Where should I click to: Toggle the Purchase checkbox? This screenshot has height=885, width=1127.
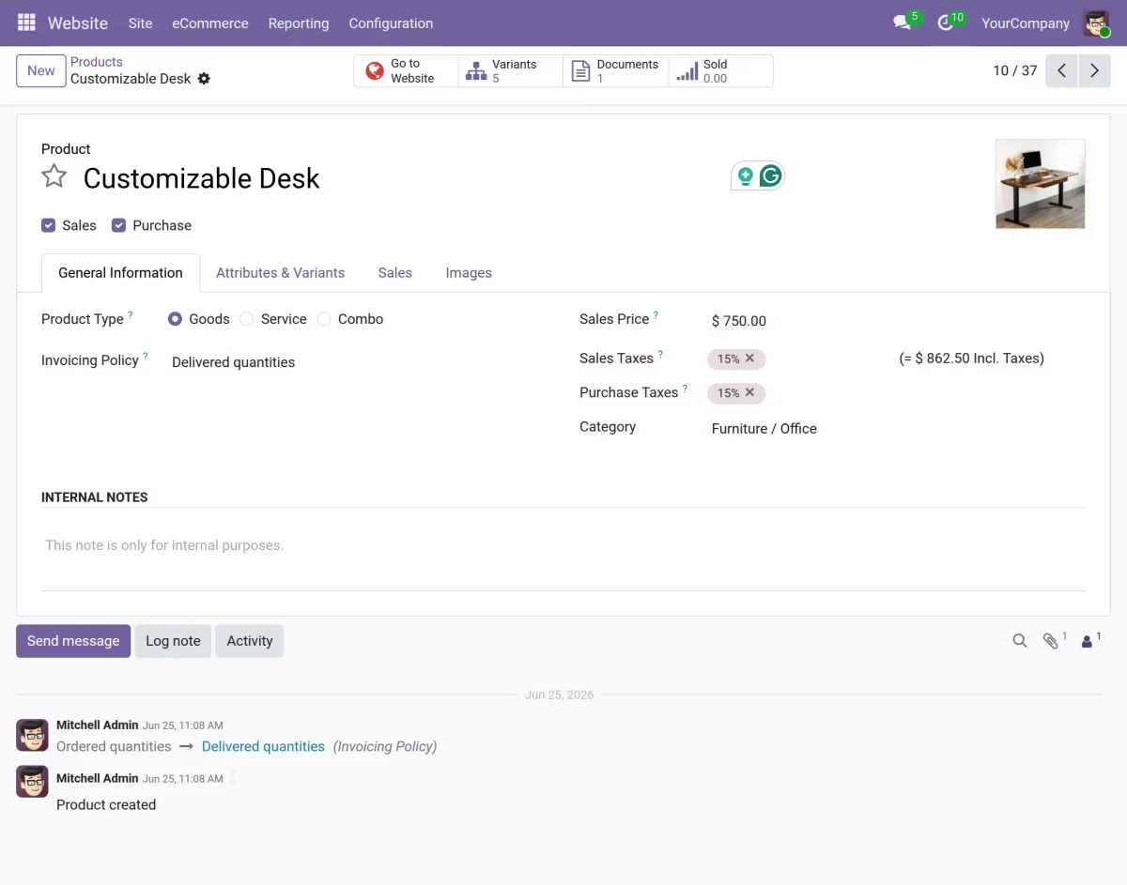(x=118, y=225)
